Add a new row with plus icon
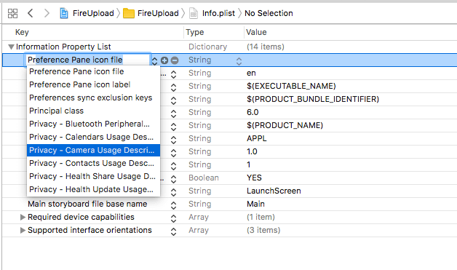This screenshot has height=270, width=457. point(164,60)
